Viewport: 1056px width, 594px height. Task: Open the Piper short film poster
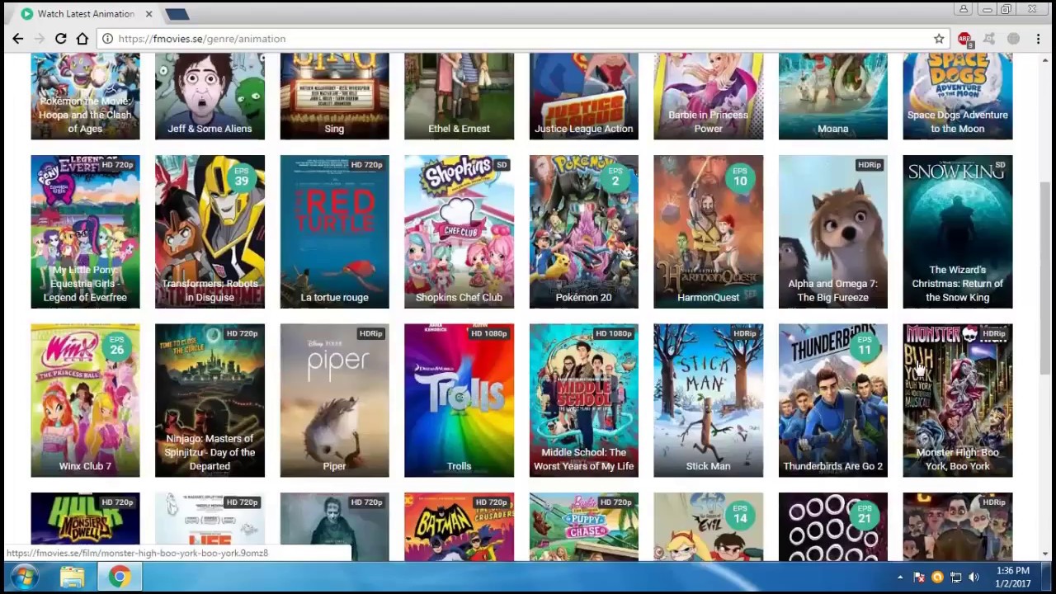[x=334, y=400]
